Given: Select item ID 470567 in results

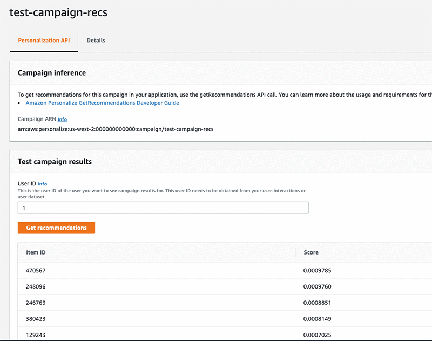Looking at the screenshot, I should point(36,270).
